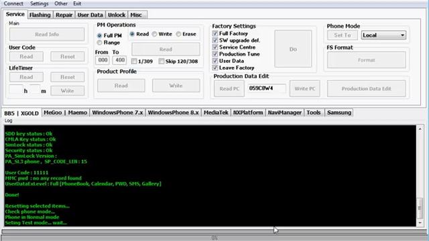Click LifeTimer Reset button

tap(68, 77)
